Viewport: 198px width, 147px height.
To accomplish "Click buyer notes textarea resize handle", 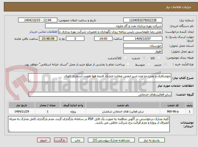I will 9,131.
